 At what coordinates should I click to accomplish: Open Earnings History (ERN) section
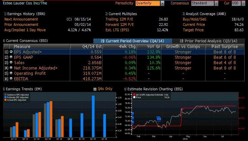coord(25,14)
